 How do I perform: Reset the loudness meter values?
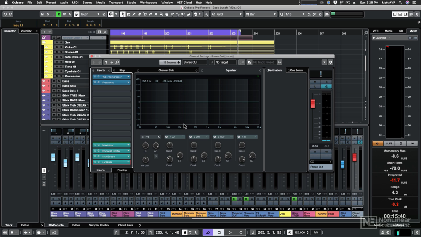(412, 143)
